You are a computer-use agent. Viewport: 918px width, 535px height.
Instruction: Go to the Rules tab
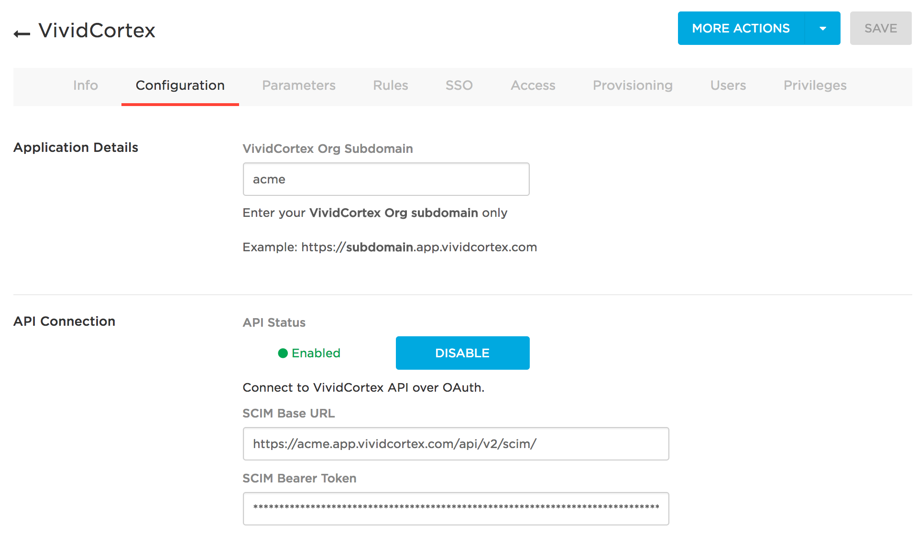(391, 86)
